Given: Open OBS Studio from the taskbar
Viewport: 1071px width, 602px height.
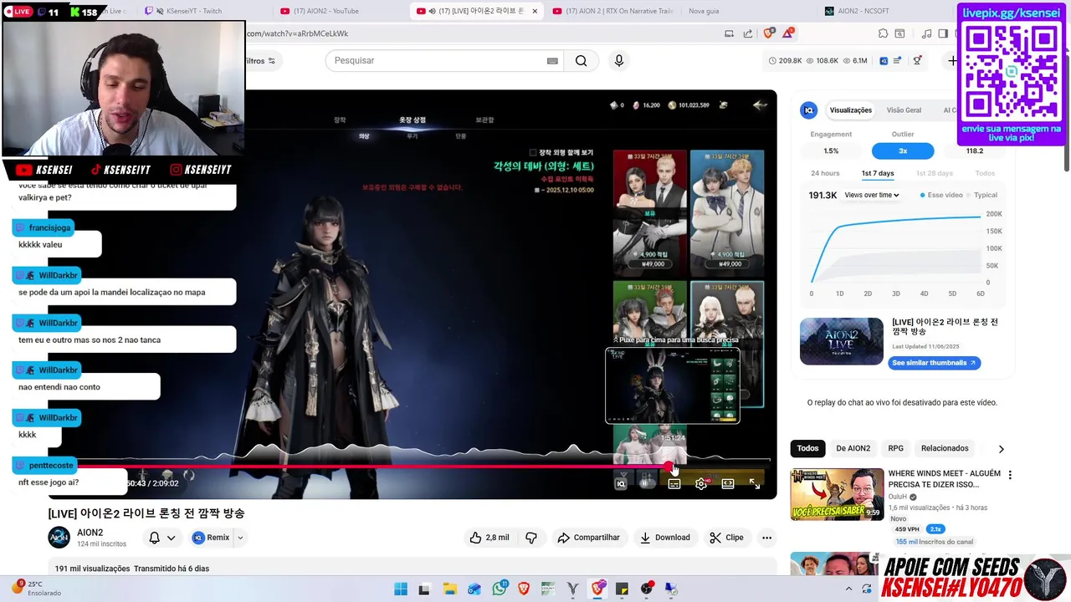Looking at the screenshot, I should point(647,589).
